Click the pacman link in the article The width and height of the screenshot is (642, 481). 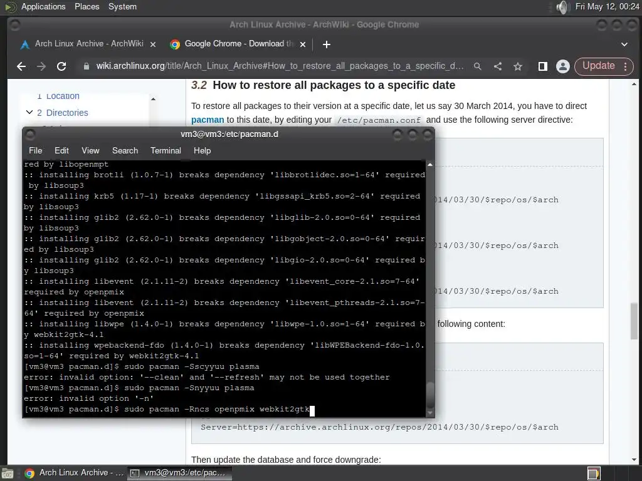click(208, 120)
